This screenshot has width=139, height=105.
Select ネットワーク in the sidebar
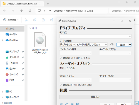coord(12,97)
